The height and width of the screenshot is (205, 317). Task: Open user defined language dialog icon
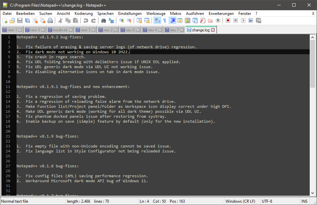(180, 20)
